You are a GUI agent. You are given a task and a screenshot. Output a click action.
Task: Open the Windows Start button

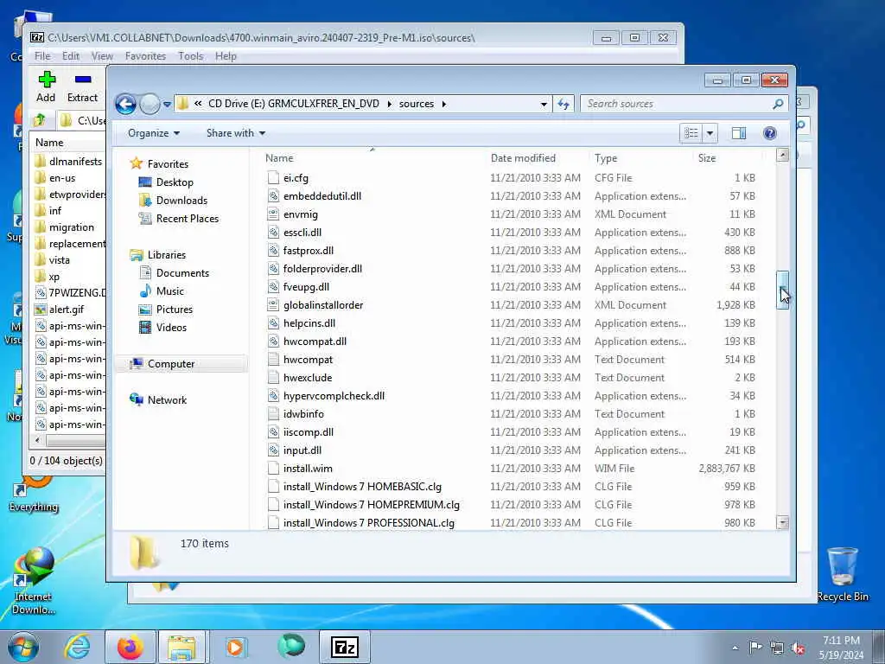pyautogui.click(x=23, y=647)
